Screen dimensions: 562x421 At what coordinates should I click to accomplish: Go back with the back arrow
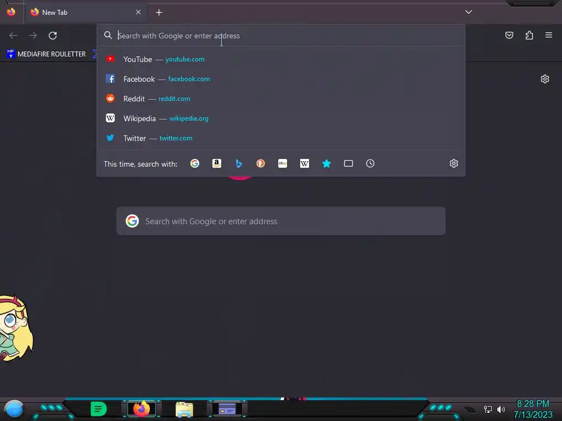[13, 36]
